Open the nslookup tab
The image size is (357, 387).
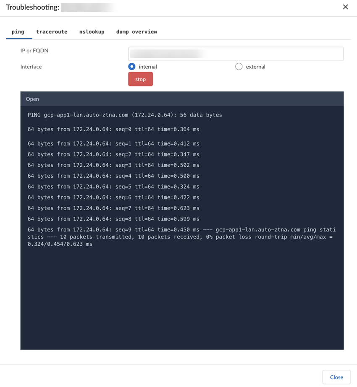click(92, 31)
